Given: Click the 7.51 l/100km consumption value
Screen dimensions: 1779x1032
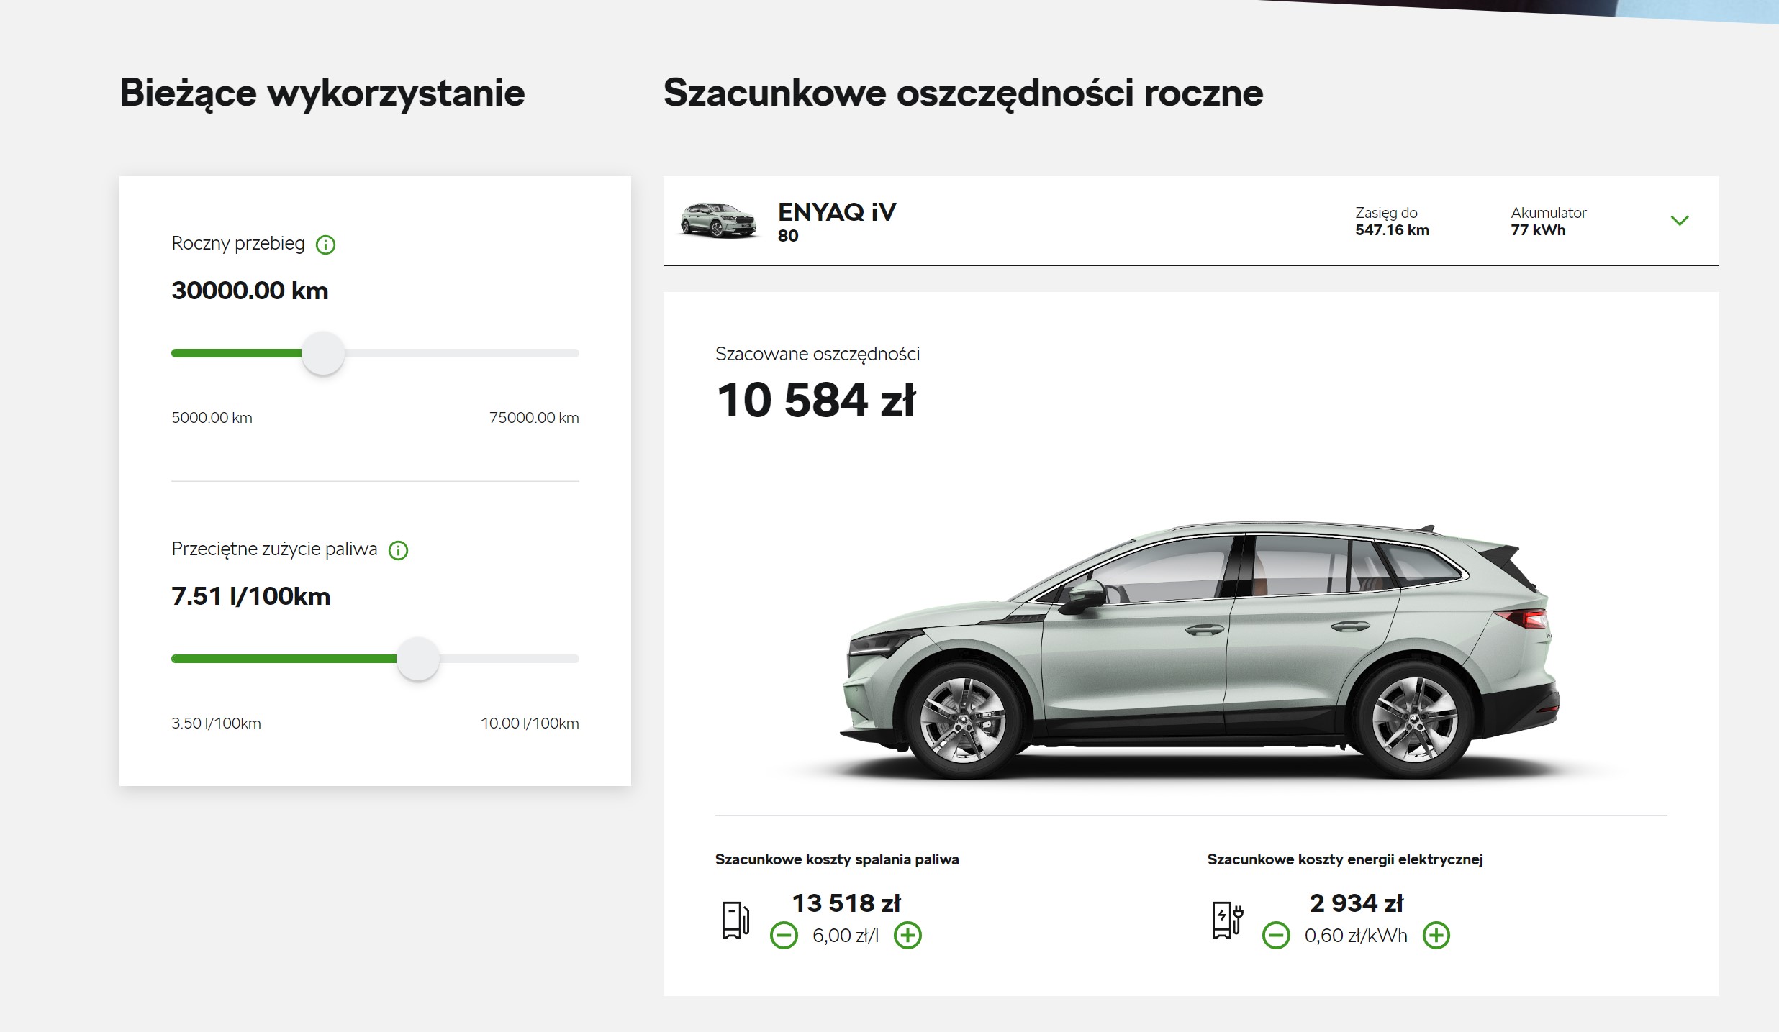Looking at the screenshot, I should [250, 596].
